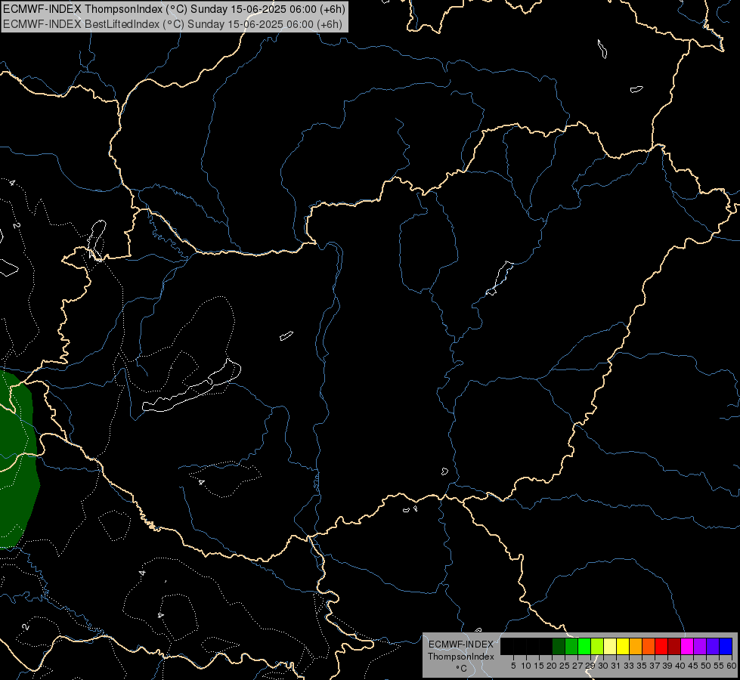Image resolution: width=740 pixels, height=680 pixels.
Task: Click the BestLiftedIndex title line at top
Action: [x=173, y=24]
